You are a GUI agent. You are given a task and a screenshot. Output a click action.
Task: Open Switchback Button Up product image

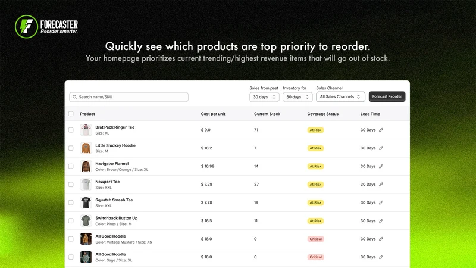tap(86, 221)
